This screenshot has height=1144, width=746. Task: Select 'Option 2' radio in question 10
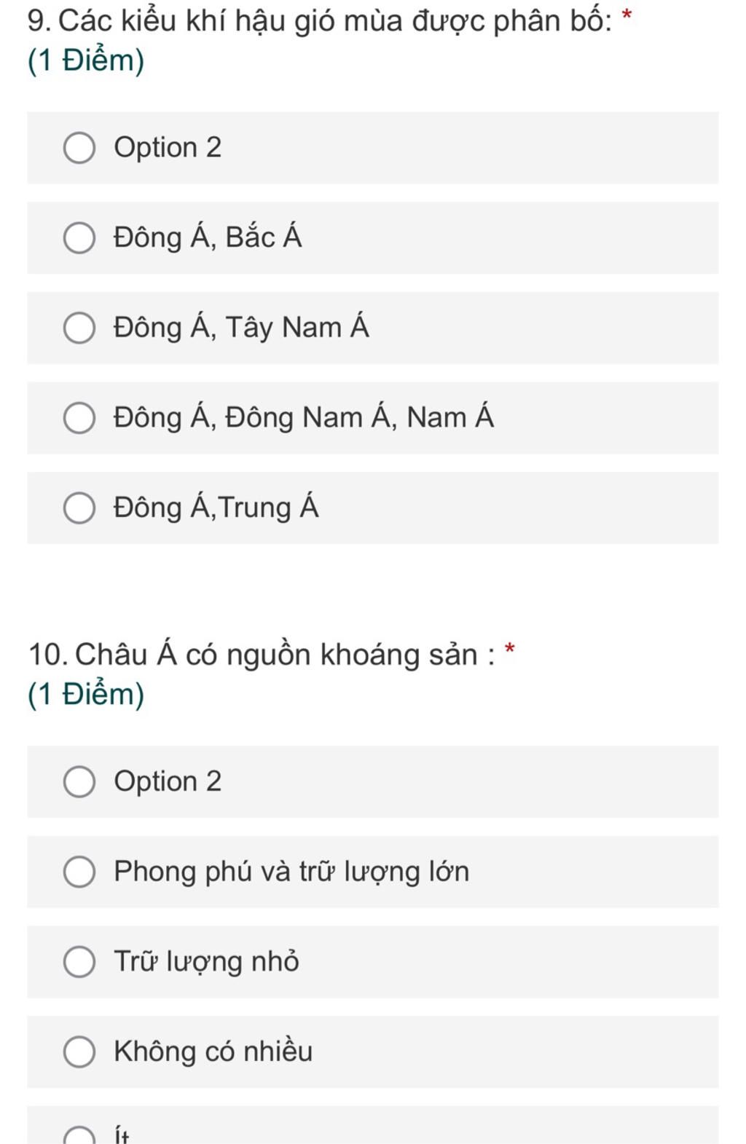(79, 781)
